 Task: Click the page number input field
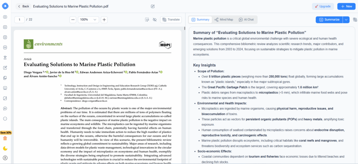coord(20,20)
